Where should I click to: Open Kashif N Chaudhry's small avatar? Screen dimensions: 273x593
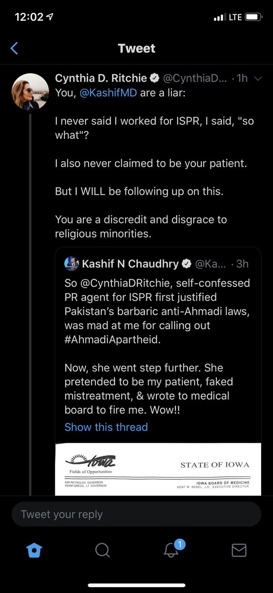tap(71, 264)
